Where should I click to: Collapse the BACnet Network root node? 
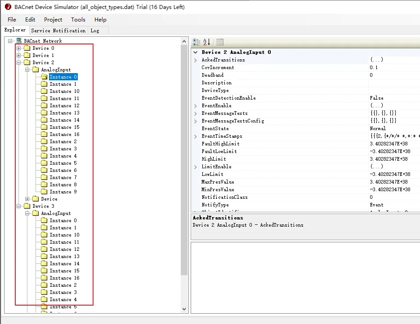[10, 41]
